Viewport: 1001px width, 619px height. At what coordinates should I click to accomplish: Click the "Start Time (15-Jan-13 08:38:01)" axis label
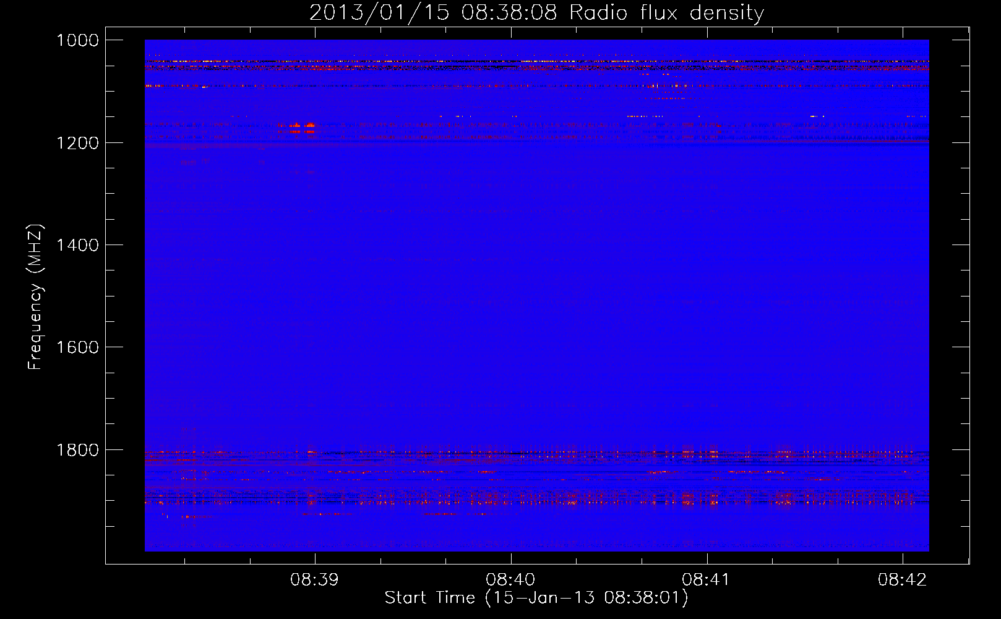click(536, 598)
